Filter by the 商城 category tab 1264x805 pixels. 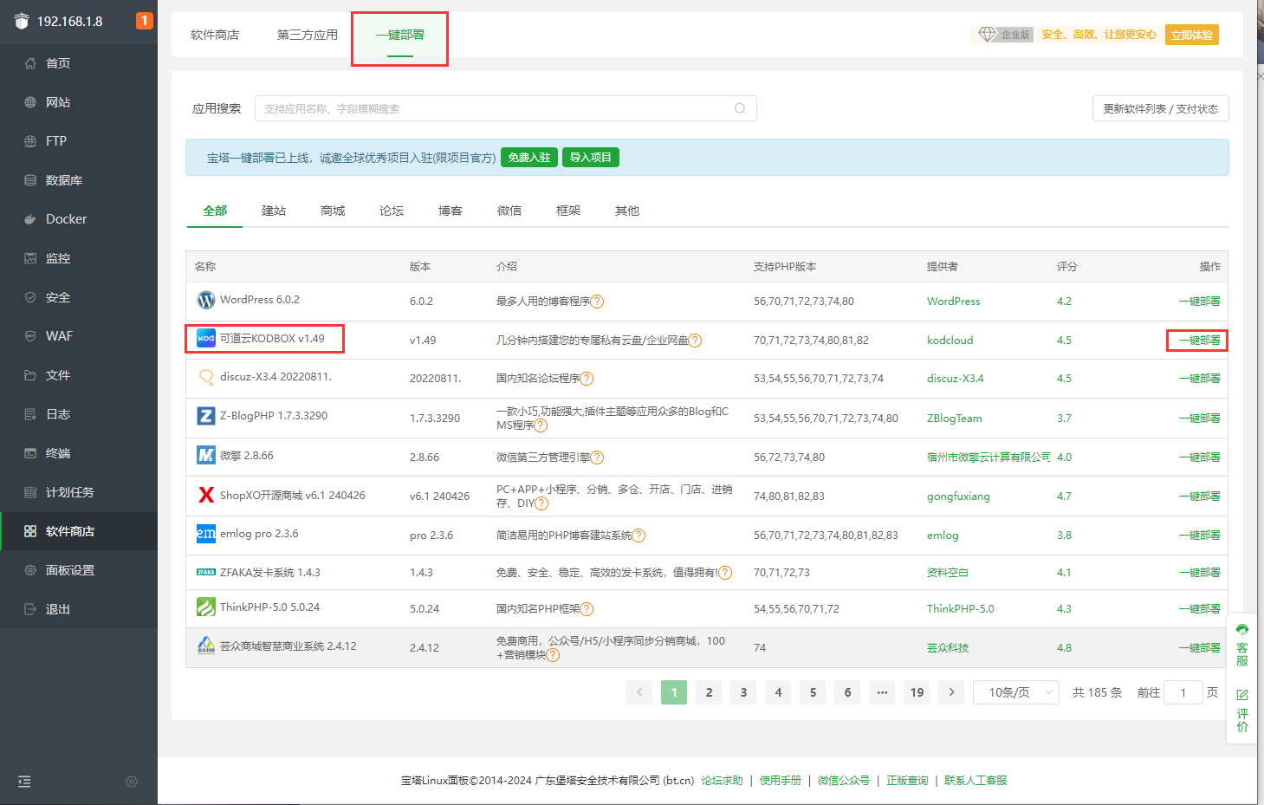coord(333,211)
